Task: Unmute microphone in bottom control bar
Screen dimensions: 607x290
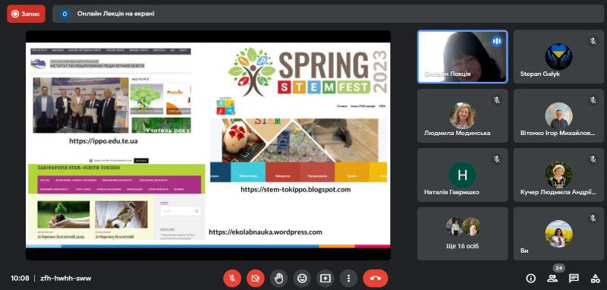Action: click(232, 278)
